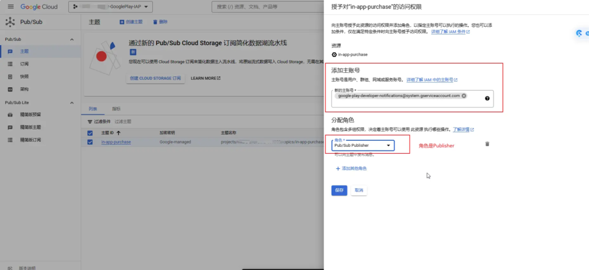Click the 精简版订阅 icon in sidebar
Screen dimensions: 589x270
[10, 140]
